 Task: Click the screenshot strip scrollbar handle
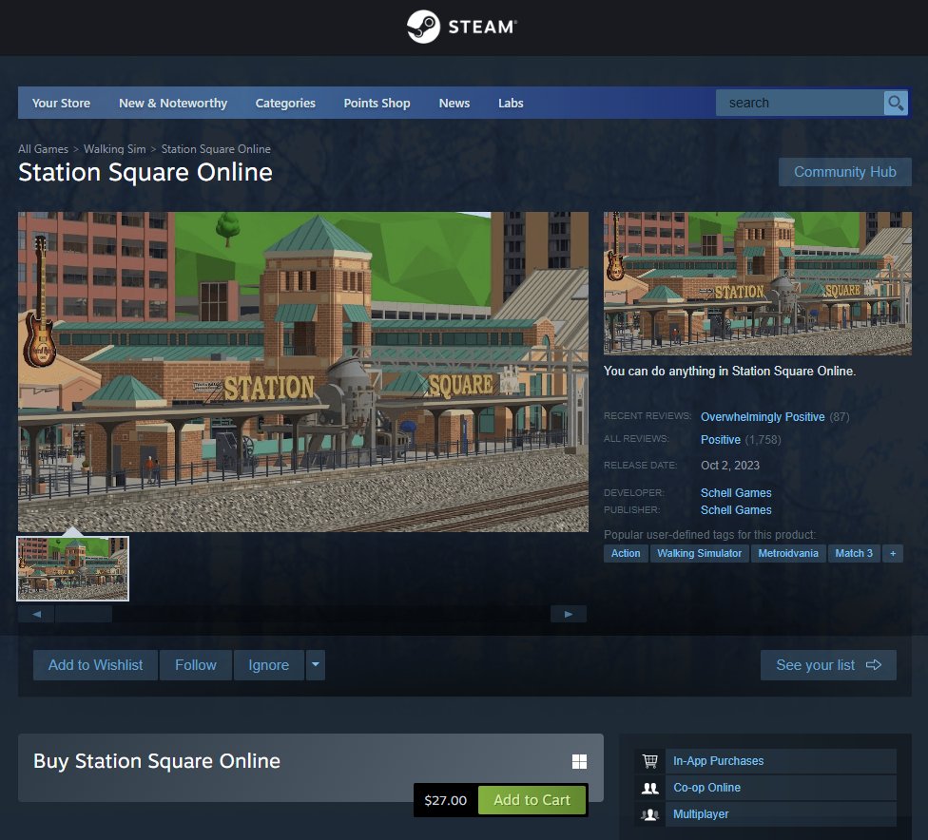point(84,614)
